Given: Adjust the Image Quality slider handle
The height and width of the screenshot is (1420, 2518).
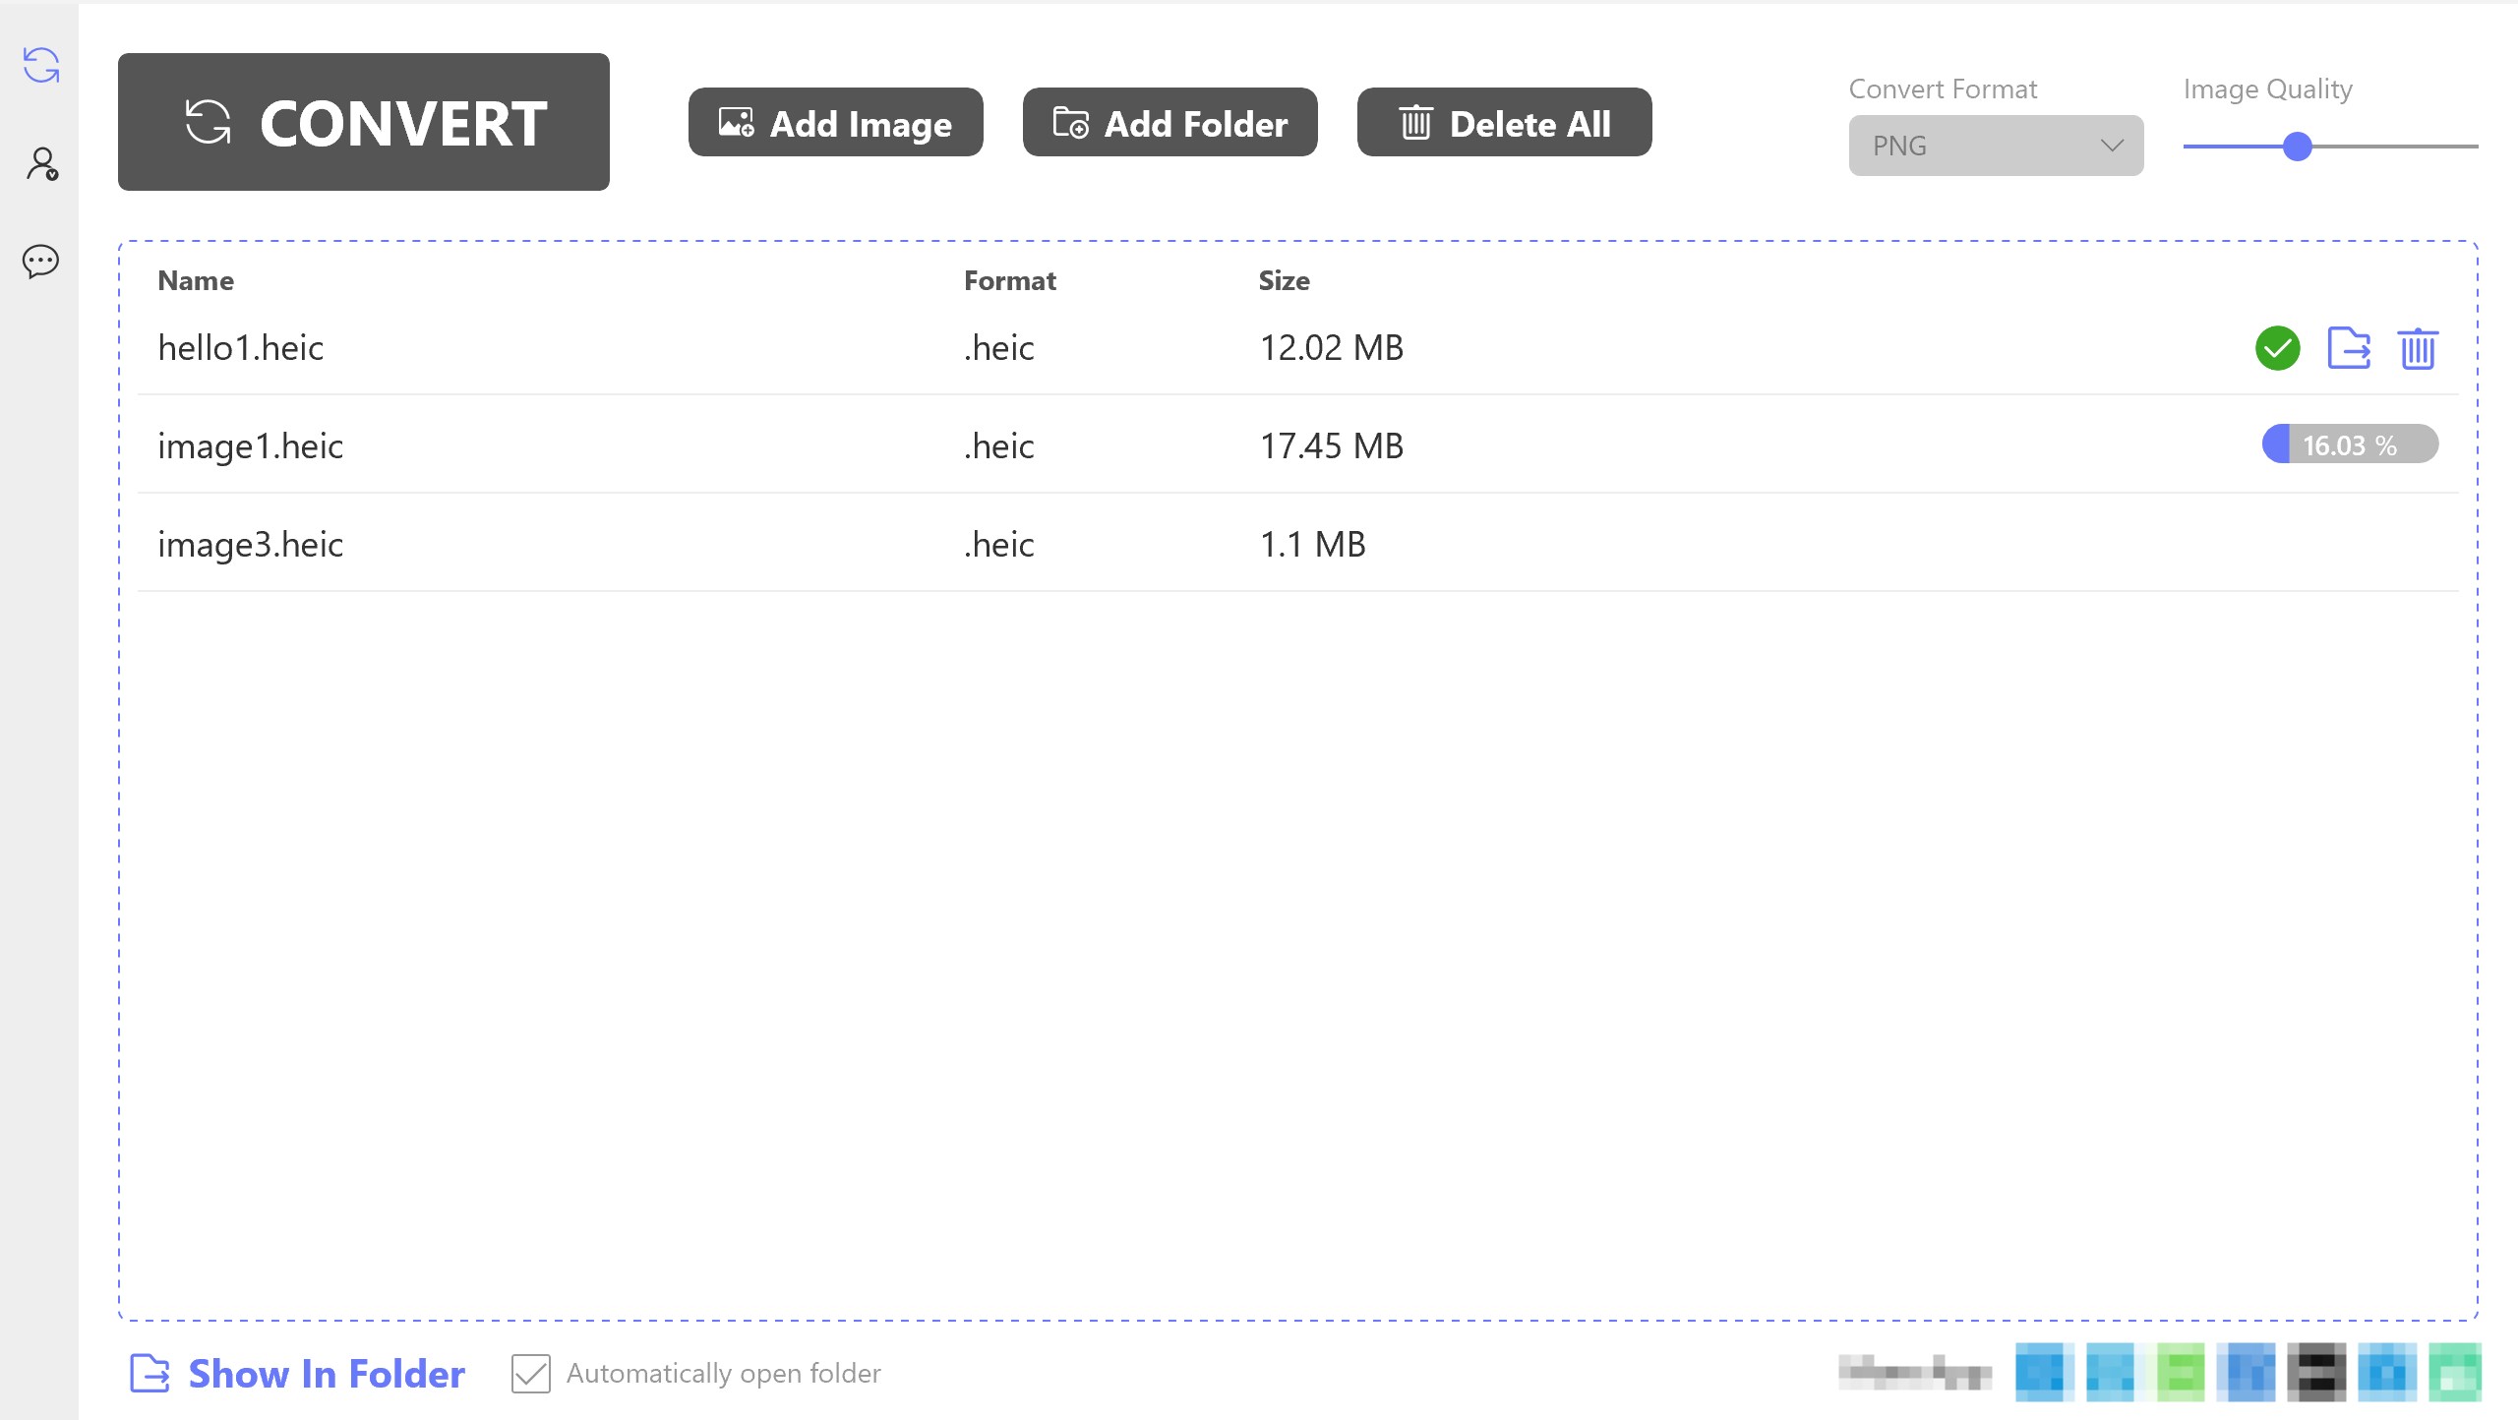Looking at the screenshot, I should point(2298,146).
